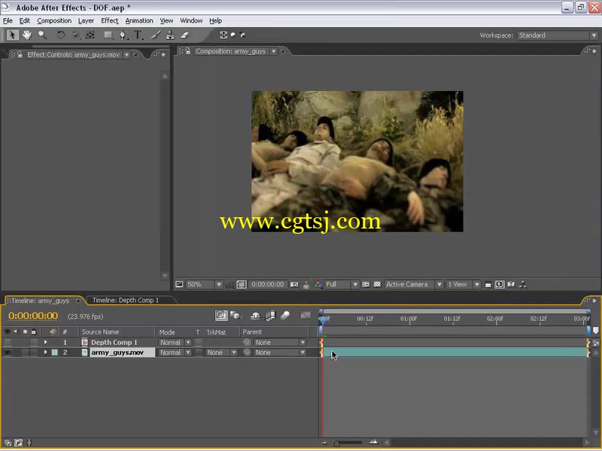Select the Horizontal Type tool

pos(138,35)
